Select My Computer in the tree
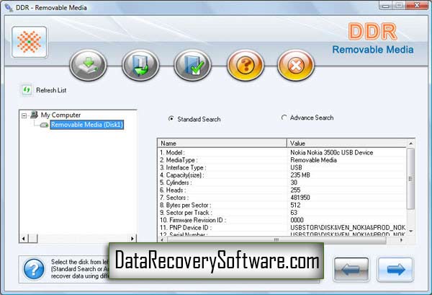The height and width of the screenshot is (295, 432). tap(60, 115)
